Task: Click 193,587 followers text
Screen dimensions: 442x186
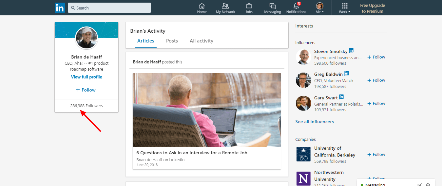Action: click(x=330, y=86)
